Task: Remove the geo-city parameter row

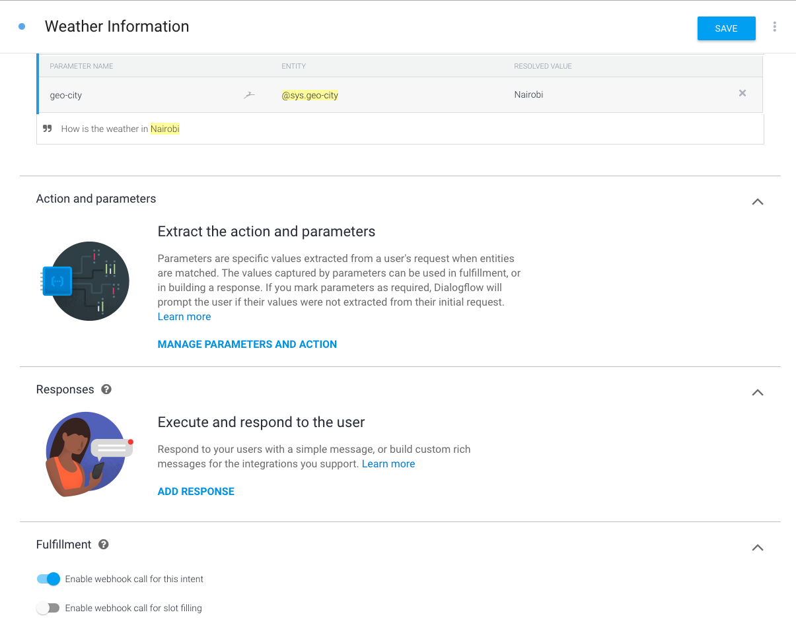Action: pyautogui.click(x=742, y=94)
